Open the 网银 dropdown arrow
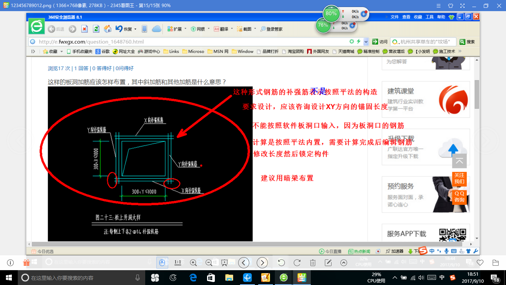 click(208, 29)
